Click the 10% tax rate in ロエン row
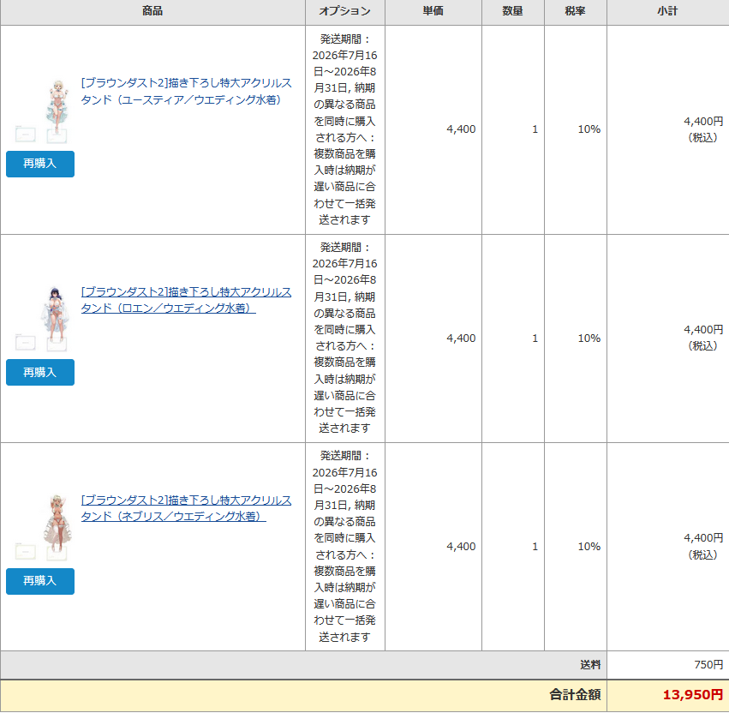Image resolution: width=729 pixels, height=713 pixels. pos(589,339)
